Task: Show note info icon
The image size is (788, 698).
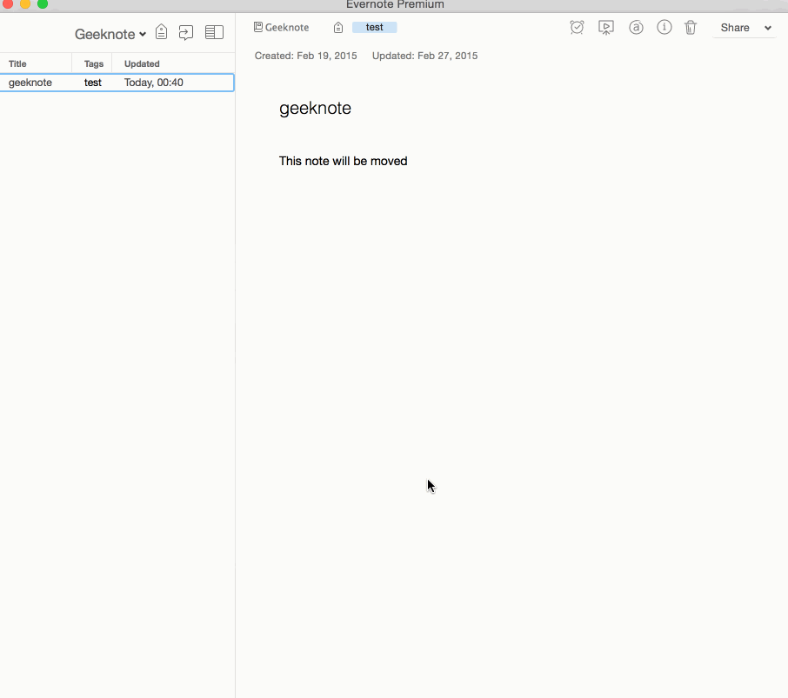Action: pos(664,27)
